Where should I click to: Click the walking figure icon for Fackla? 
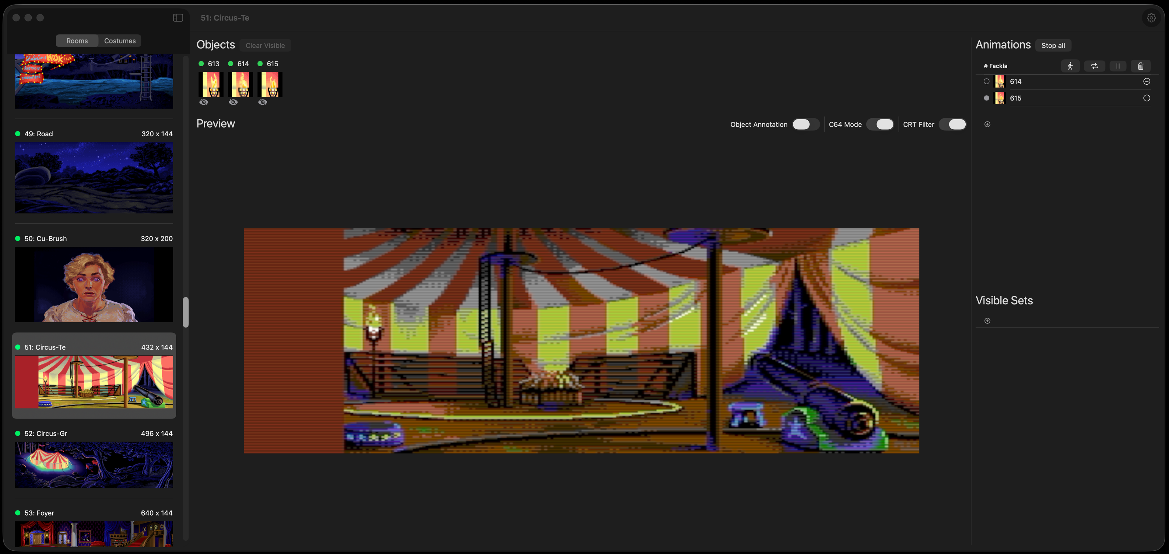pyautogui.click(x=1070, y=66)
